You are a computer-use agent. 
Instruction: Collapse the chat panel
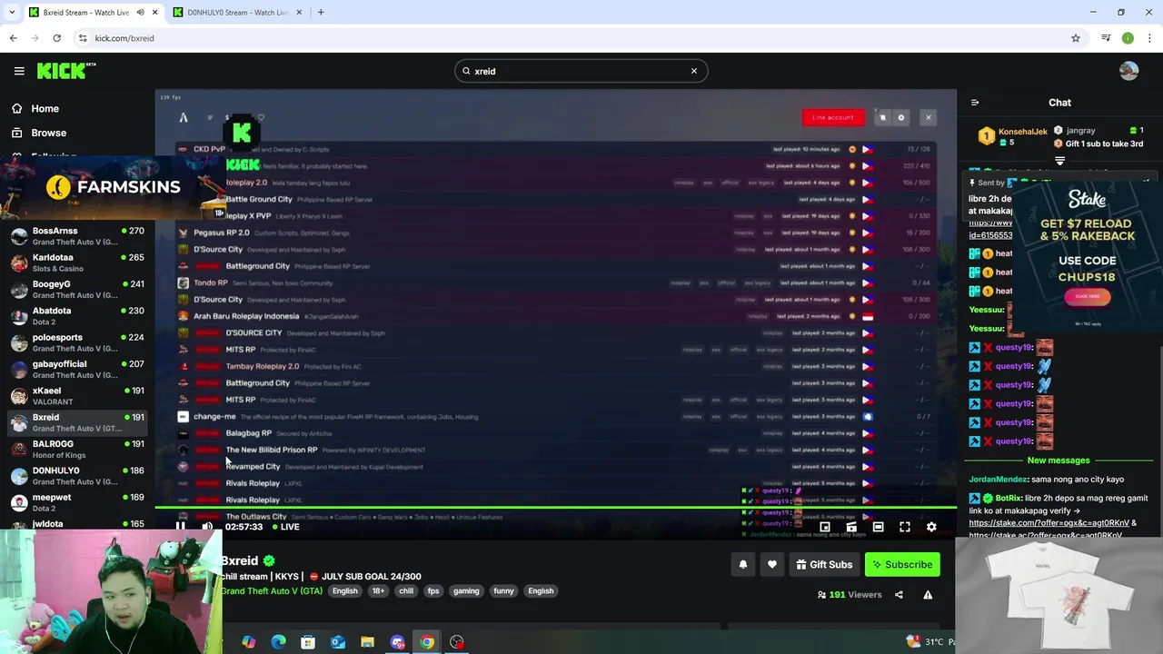click(974, 103)
